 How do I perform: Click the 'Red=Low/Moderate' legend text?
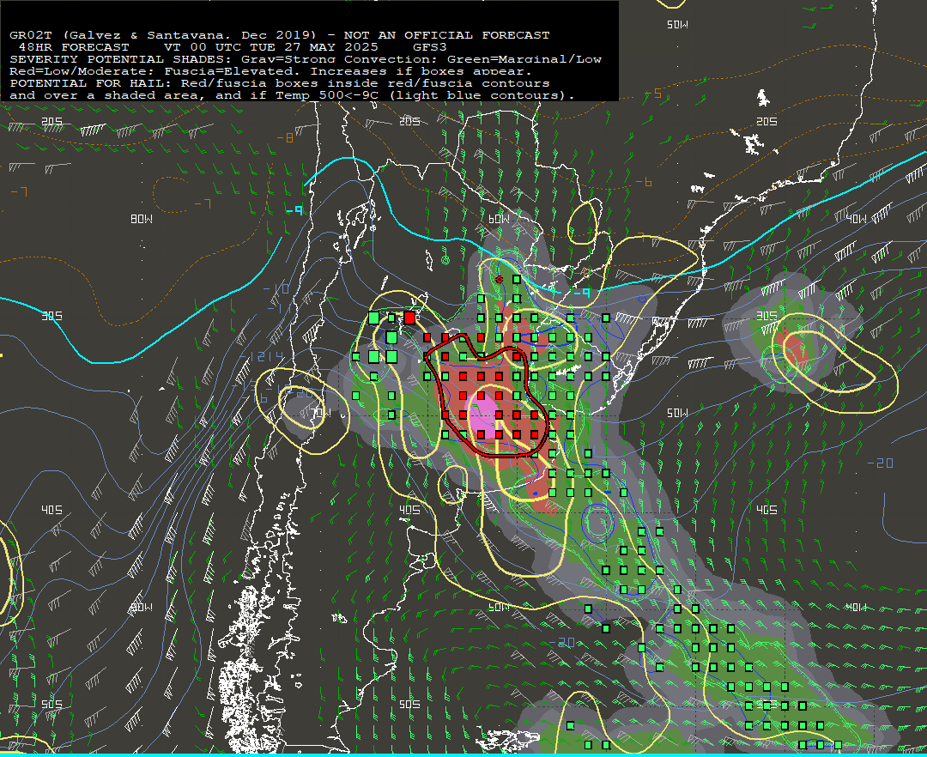79,71
